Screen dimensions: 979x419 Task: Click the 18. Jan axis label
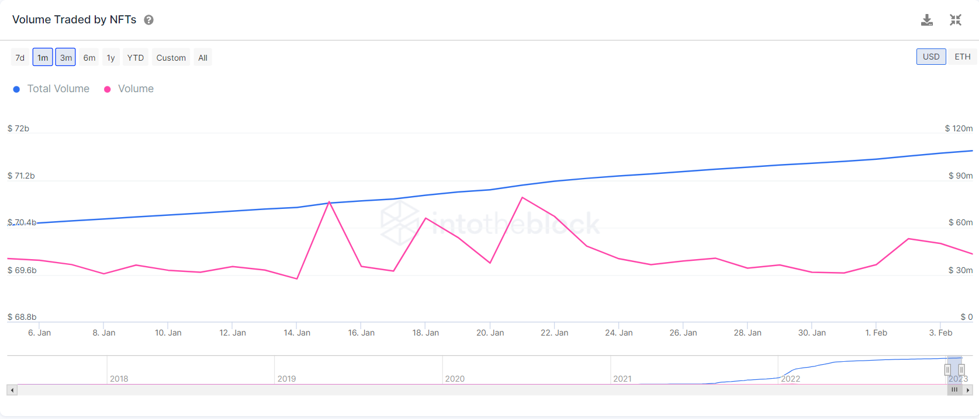pos(425,333)
